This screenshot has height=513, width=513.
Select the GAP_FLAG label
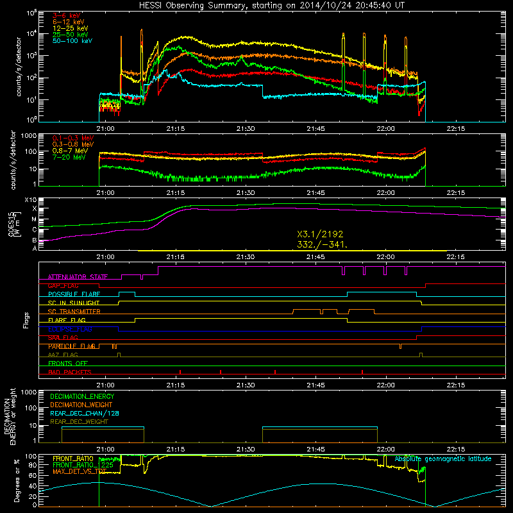click(63, 285)
